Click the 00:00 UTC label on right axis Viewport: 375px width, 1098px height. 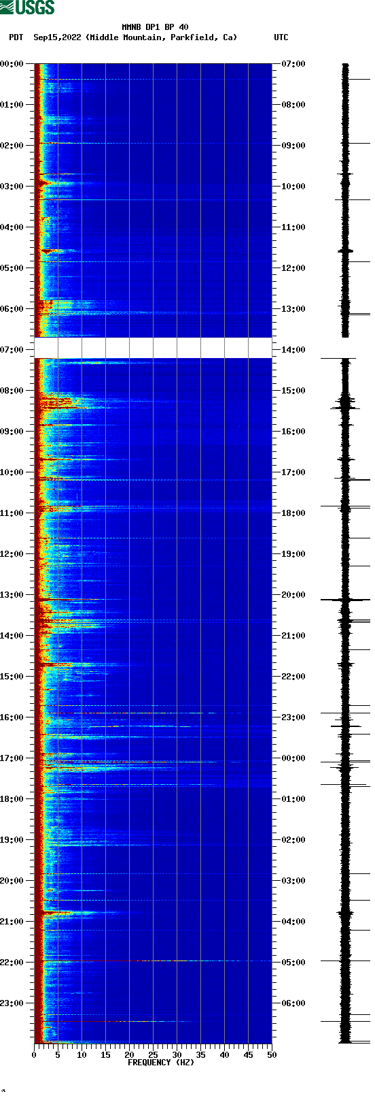[293, 758]
